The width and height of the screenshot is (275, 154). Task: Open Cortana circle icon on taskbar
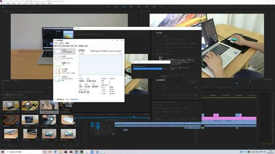tap(45, 152)
